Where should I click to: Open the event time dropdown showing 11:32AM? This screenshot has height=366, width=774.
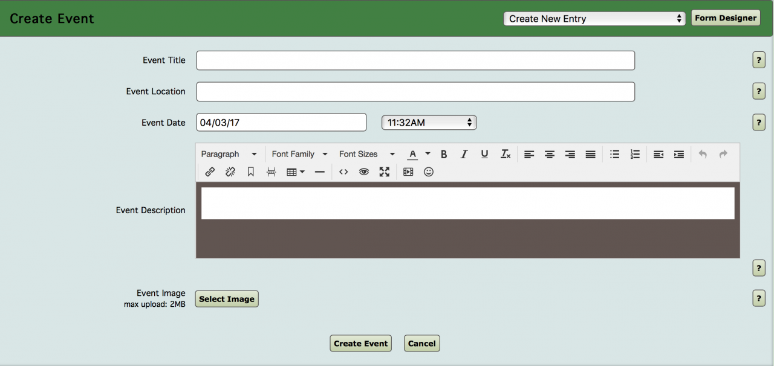pyautogui.click(x=429, y=123)
